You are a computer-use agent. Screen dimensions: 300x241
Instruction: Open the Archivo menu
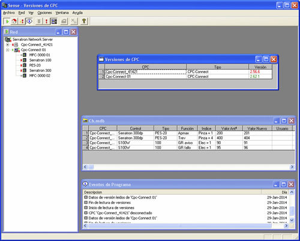click(9, 13)
